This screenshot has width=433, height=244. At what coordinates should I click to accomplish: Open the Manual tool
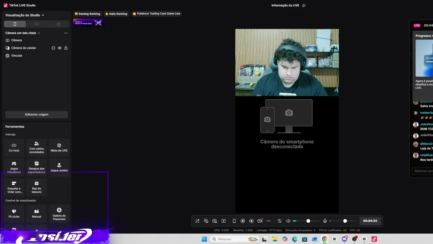tap(37, 213)
